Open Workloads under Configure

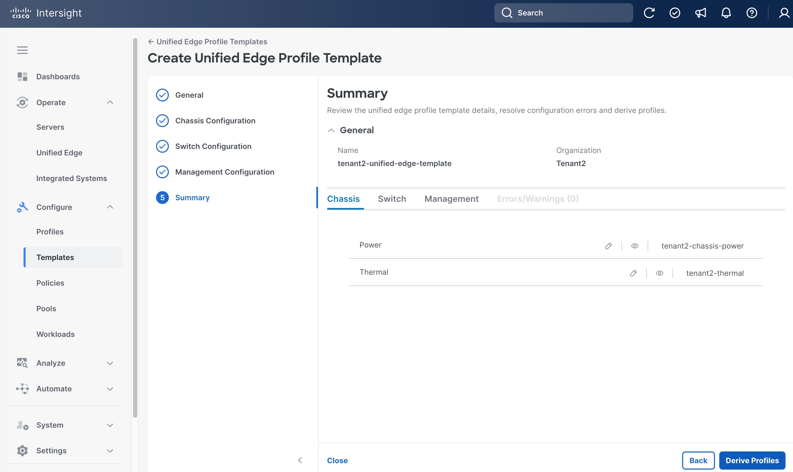(55, 334)
